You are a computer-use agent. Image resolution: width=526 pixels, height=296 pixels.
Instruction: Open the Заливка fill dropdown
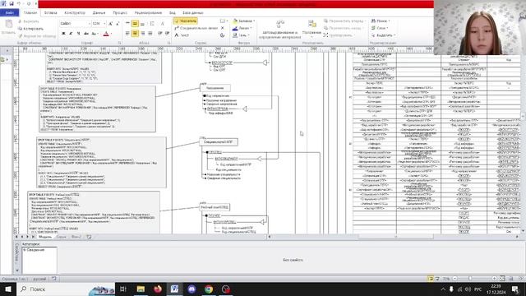tap(244, 21)
